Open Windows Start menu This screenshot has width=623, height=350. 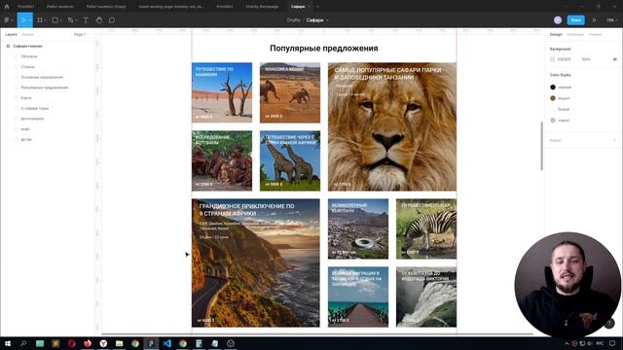8,343
